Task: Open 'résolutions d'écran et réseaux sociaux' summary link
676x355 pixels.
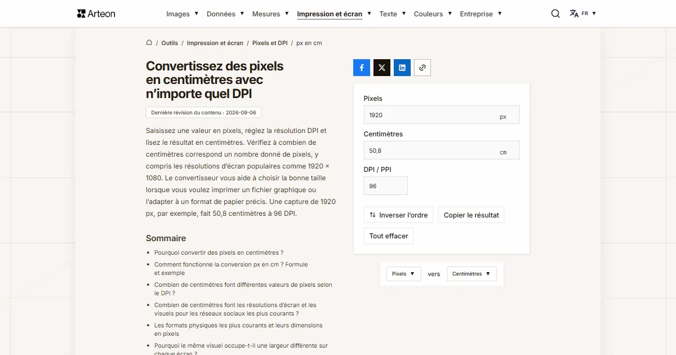Action: coord(235,309)
